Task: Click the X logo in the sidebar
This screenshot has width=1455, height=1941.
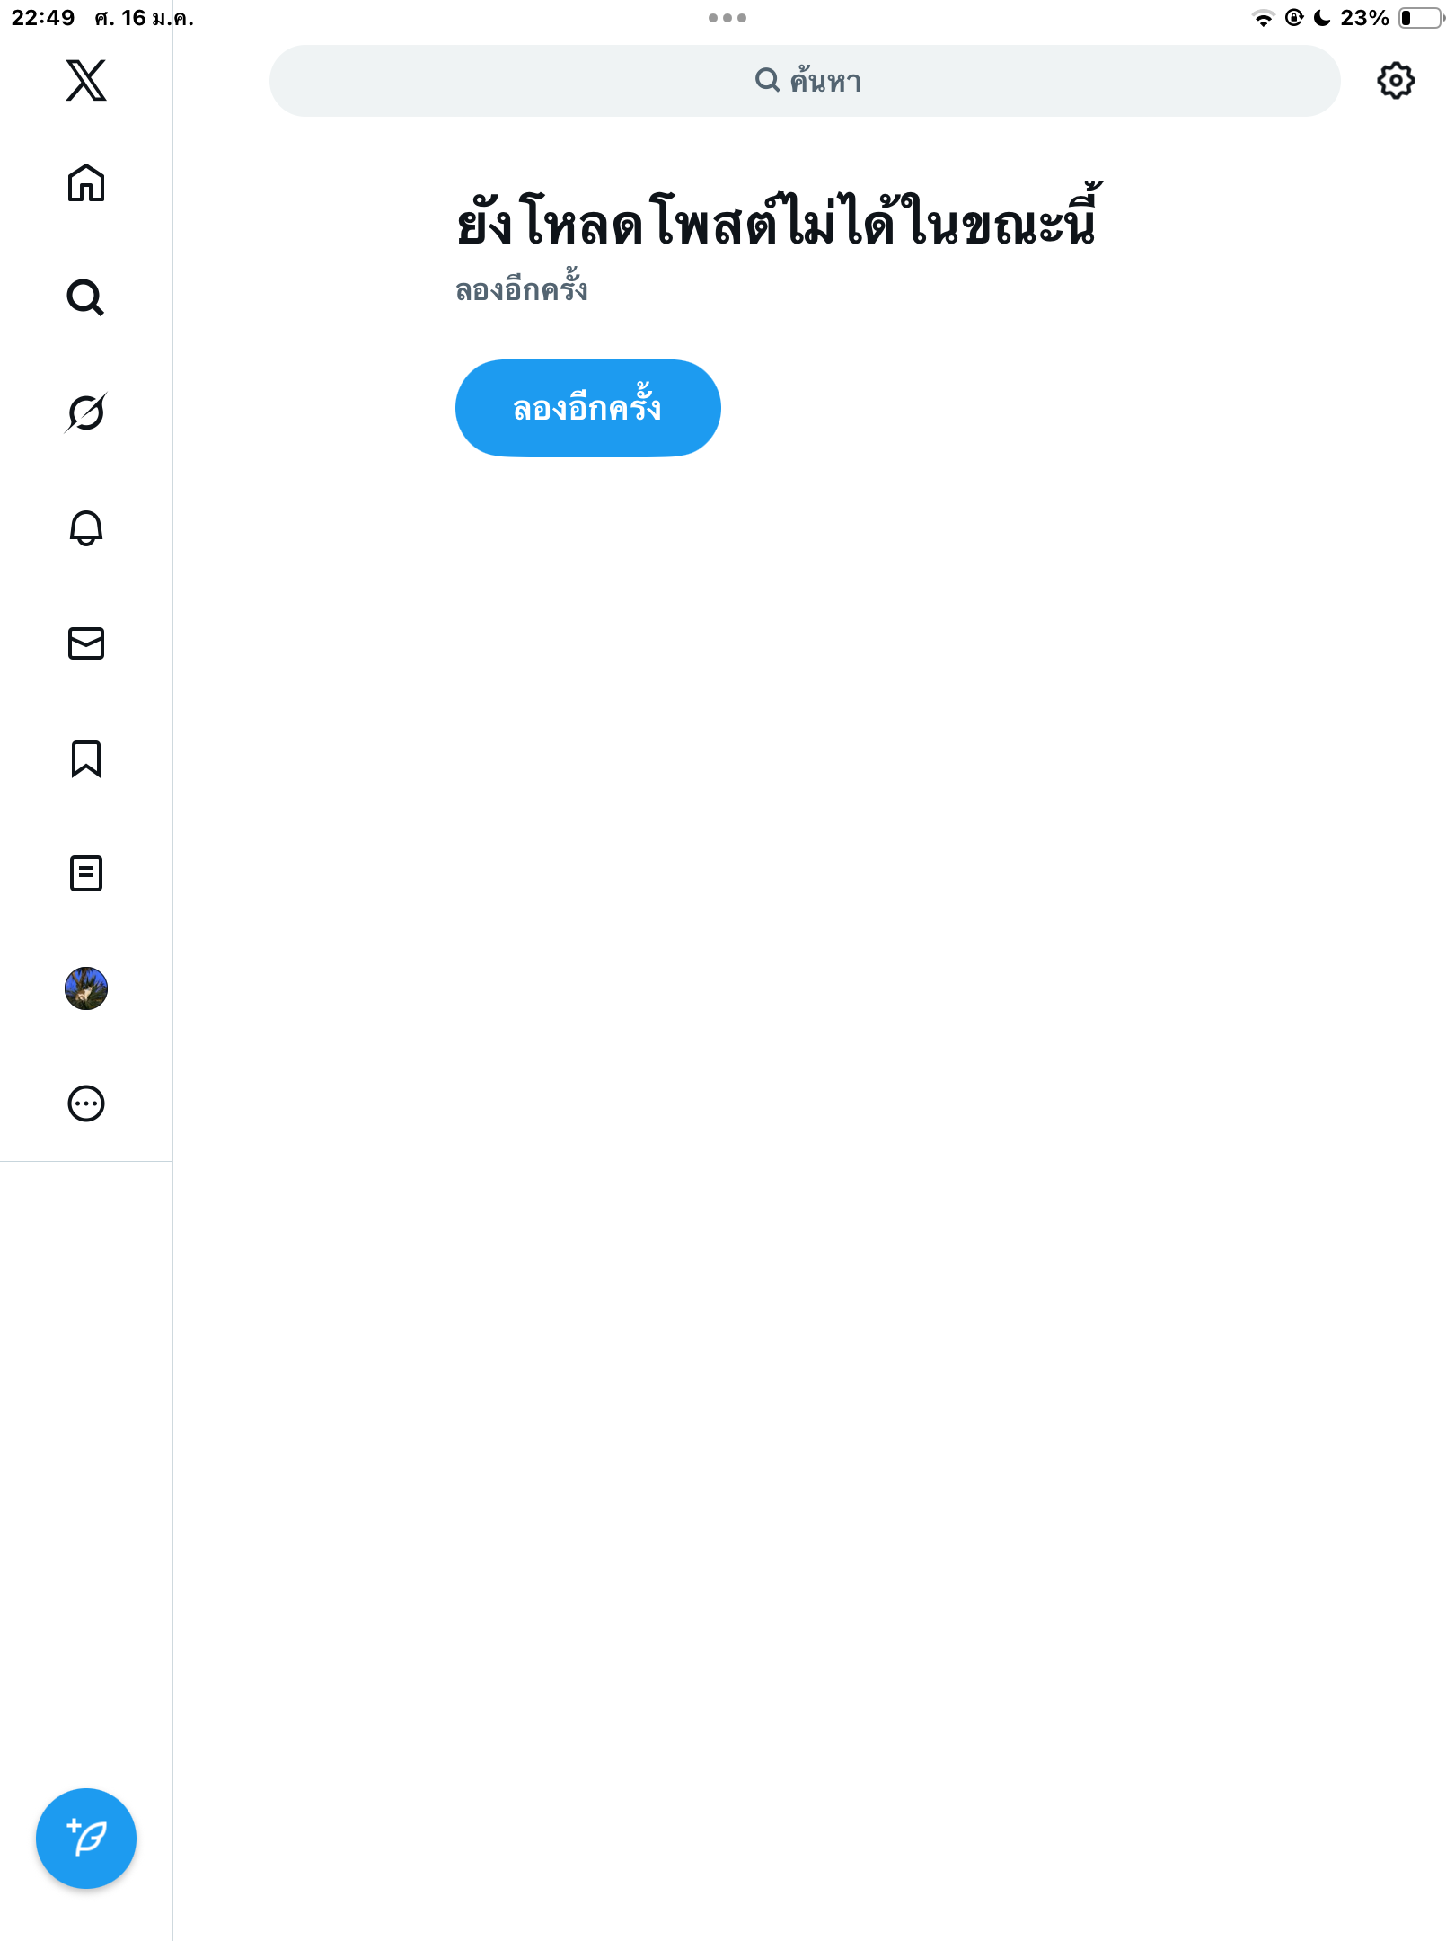Action: (86, 81)
